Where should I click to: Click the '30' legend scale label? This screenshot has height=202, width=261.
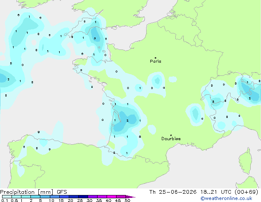coord(89,200)
